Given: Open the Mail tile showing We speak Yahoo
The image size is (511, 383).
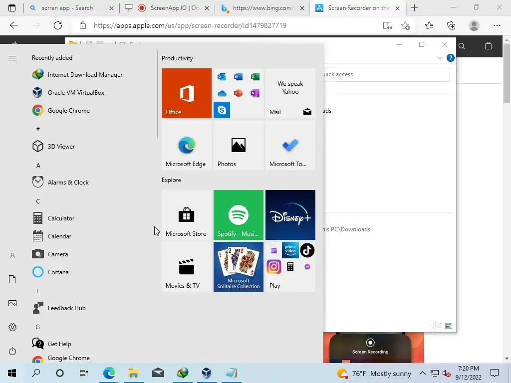Looking at the screenshot, I should point(290,93).
